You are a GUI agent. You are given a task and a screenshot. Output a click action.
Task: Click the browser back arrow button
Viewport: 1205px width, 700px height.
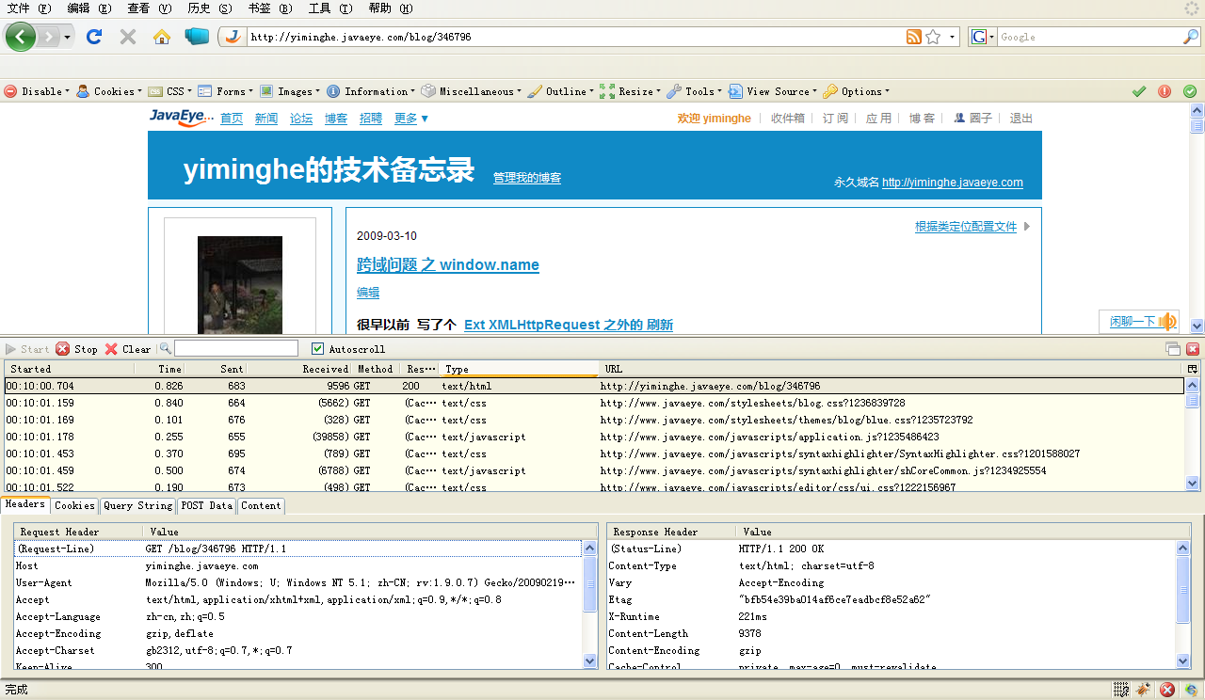[21, 37]
